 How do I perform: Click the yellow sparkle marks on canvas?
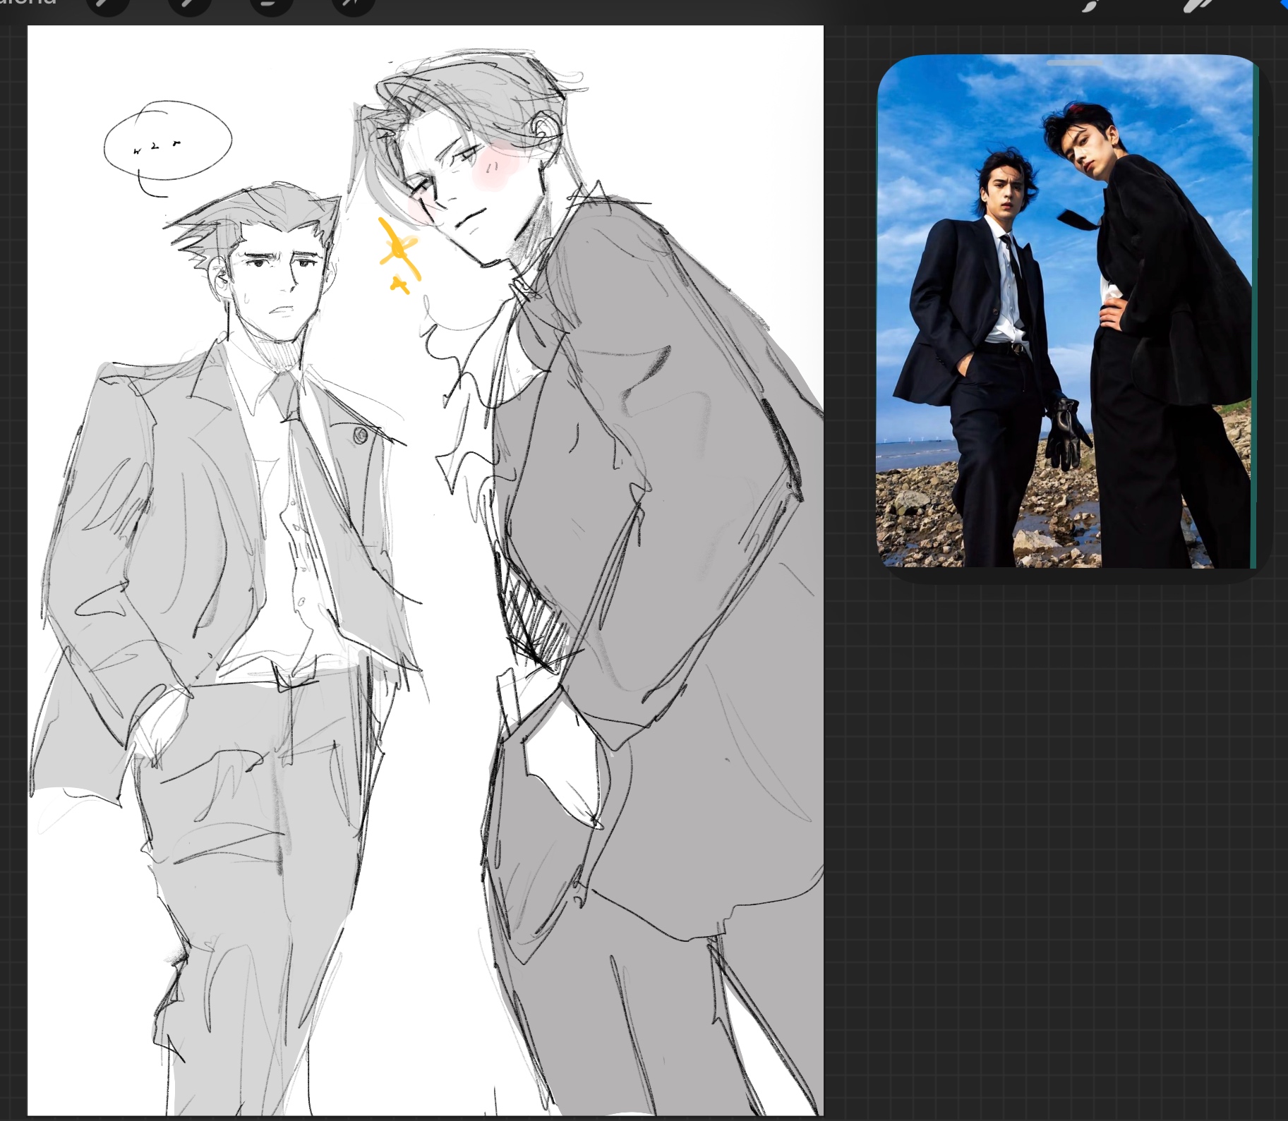click(399, 253)
